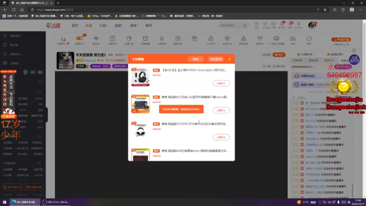
Task: Click the search magnifier icon
Action: 245,26
